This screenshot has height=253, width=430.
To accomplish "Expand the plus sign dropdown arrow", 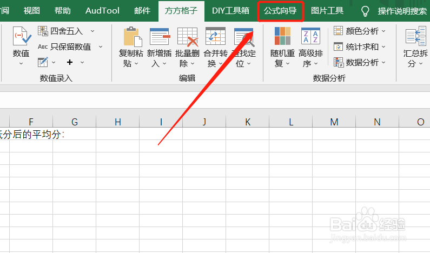I will pyautogui.click(x=82, y=63).
